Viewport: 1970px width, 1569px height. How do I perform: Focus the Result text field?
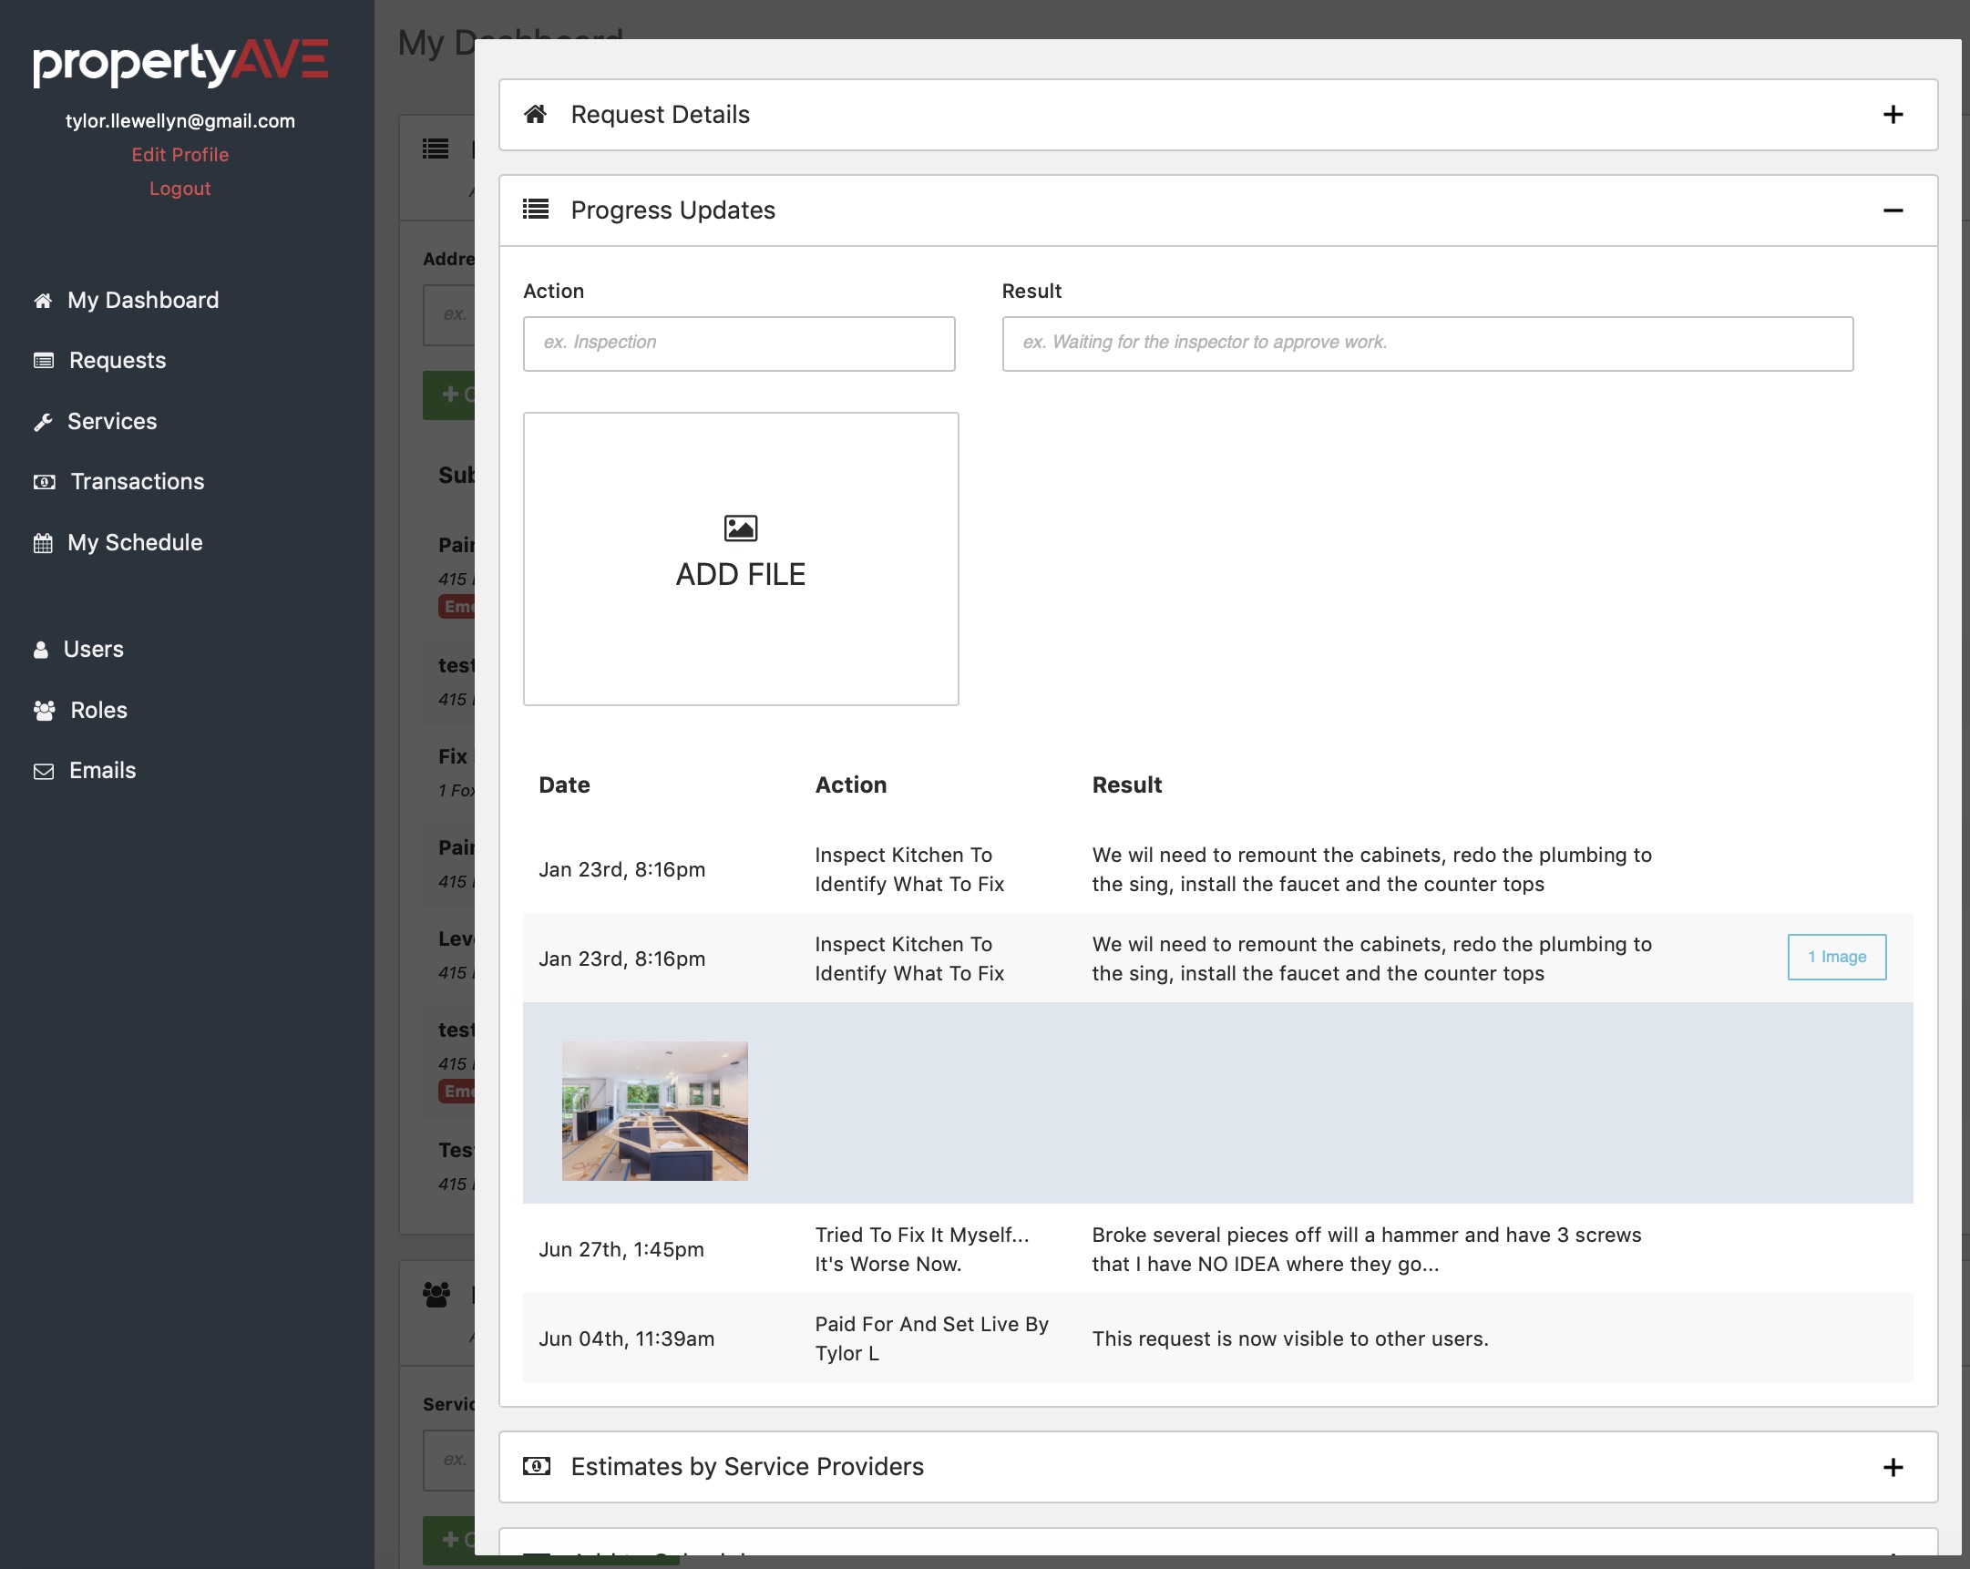point(1426,344)
